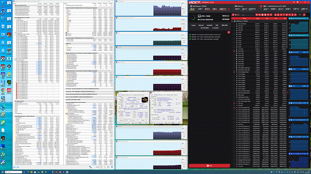311x174 pixels.
Task: Click HWiNFO right arrow navigation icon in bottom bar
Action: (18, 167)
